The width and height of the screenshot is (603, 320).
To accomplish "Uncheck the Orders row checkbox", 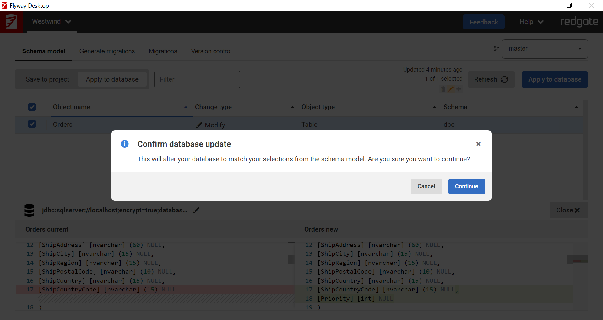I will point(32,124).
